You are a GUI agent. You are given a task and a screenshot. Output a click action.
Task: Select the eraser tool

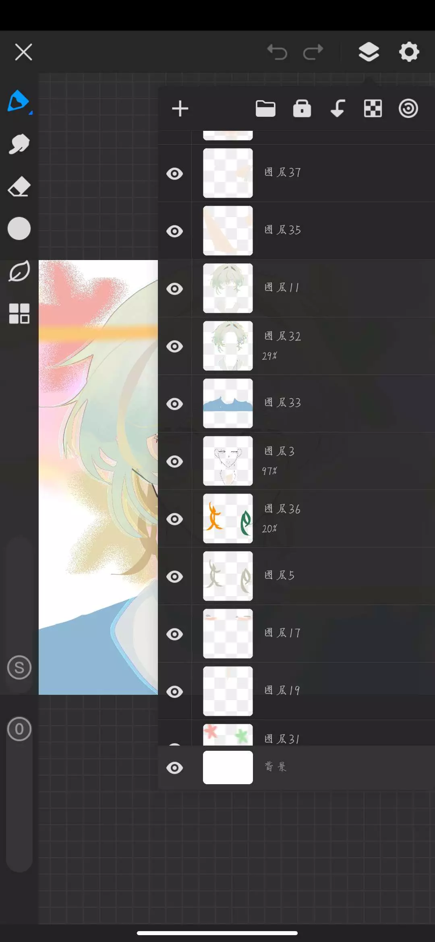click(x=19, y=186)
